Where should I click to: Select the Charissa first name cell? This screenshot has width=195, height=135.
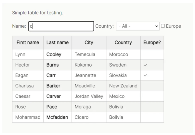tap(28, 86)
